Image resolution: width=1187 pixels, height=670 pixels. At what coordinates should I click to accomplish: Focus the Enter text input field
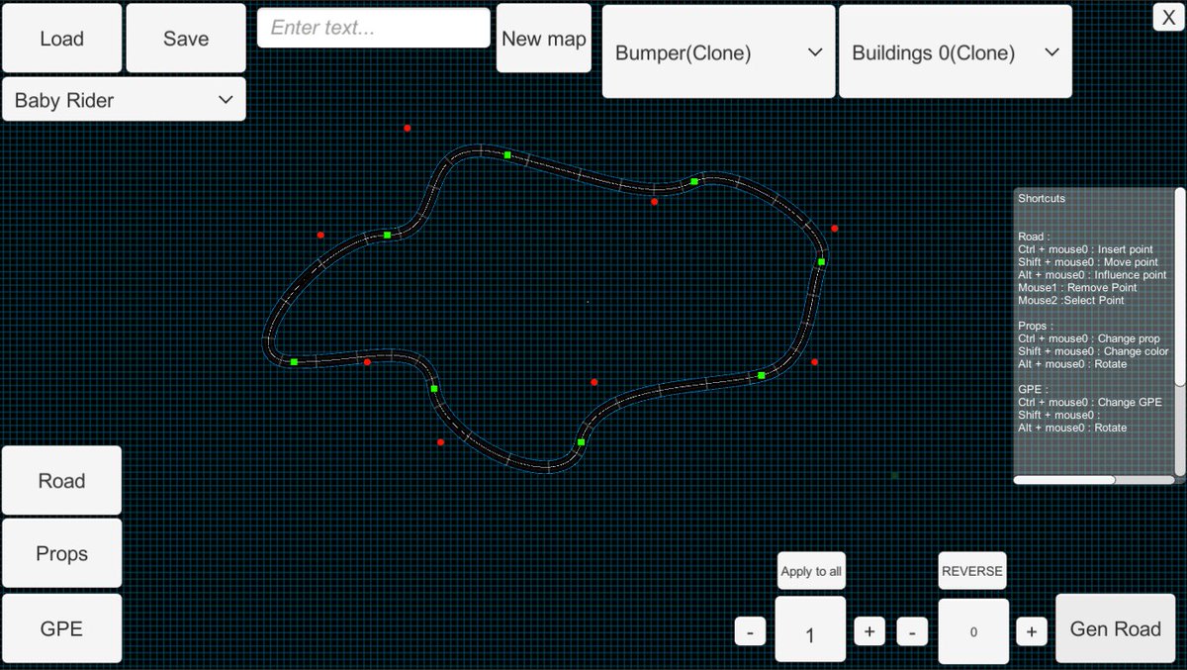click(374, 28)
